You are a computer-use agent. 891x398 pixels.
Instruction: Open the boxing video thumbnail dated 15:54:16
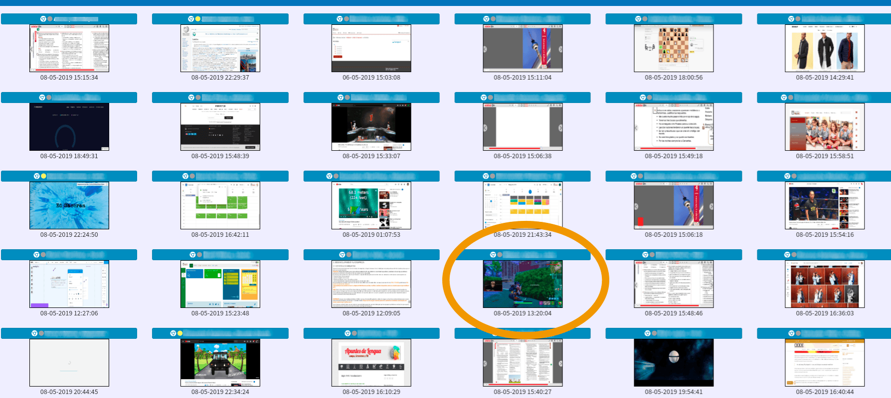pyautogui.click(x=825, y=205)
